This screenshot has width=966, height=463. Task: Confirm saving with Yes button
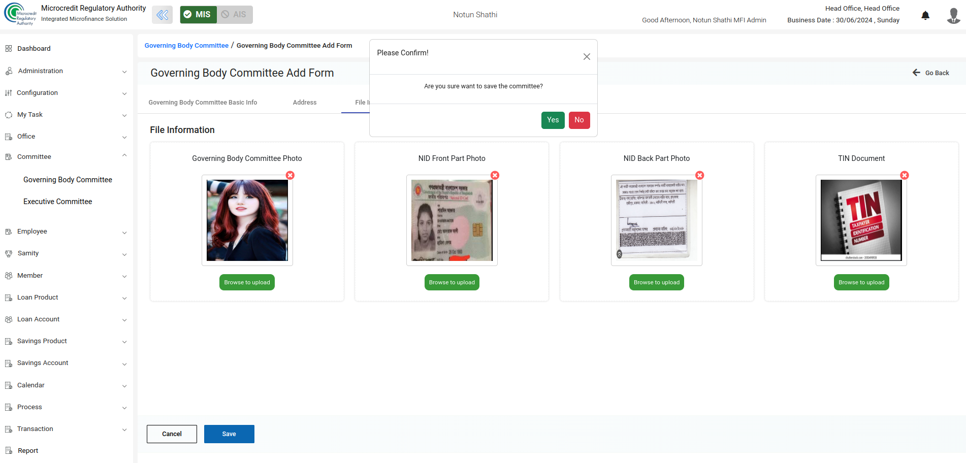553,120
